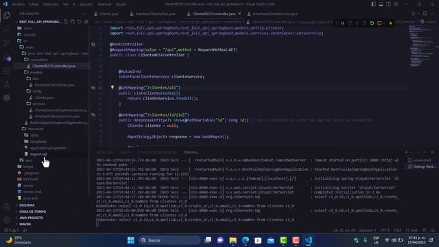This screenshot has width=439, height=247.
Task: Select the TERMINAL panel tab
Action: point(191,152)
